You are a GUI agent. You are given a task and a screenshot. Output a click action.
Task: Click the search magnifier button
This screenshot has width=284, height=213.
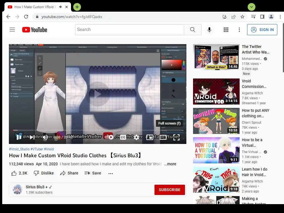click(193, 29)
